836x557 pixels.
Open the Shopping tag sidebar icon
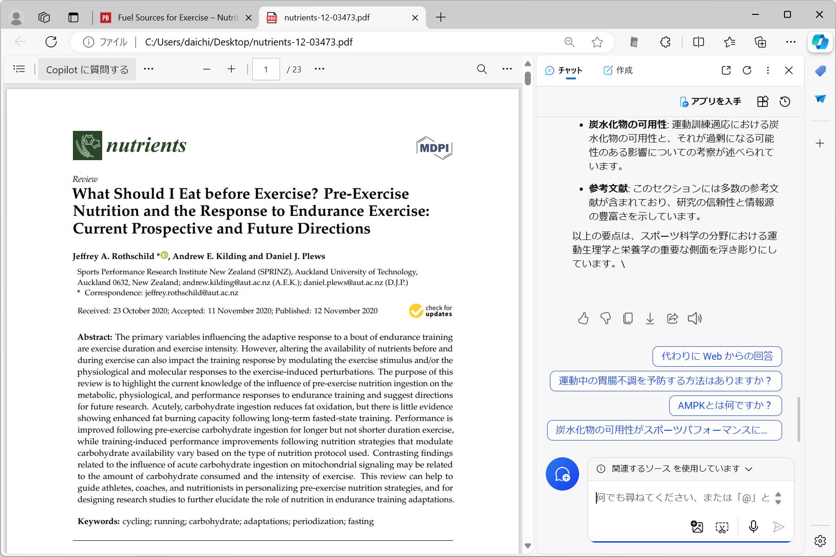coord(820,71)
